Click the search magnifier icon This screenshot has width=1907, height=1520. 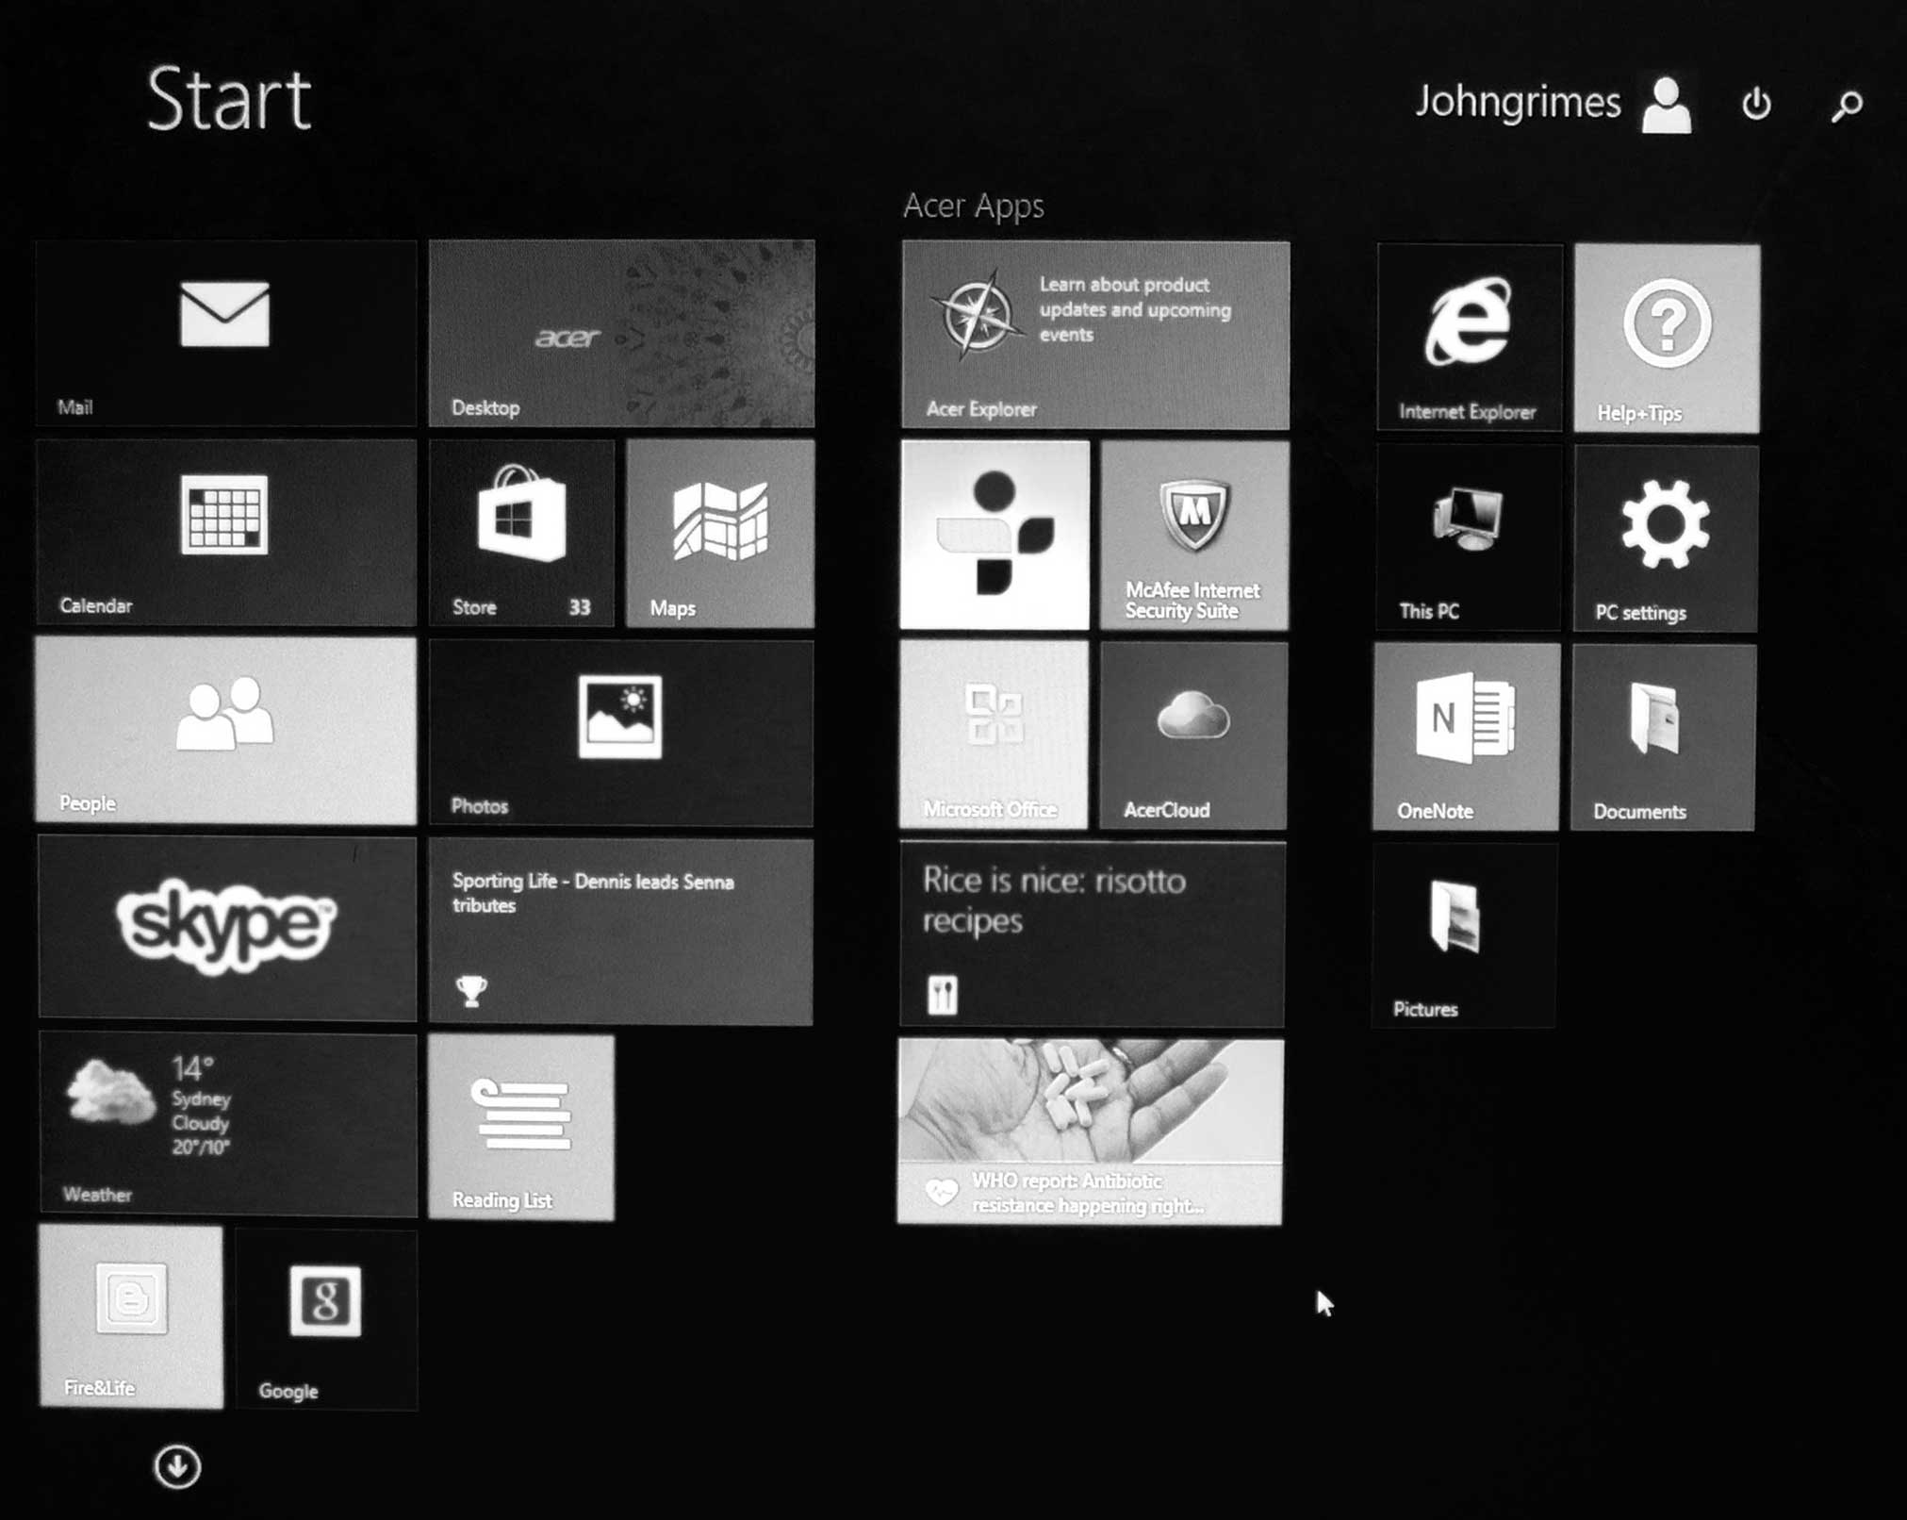(x=1847, y=105)
